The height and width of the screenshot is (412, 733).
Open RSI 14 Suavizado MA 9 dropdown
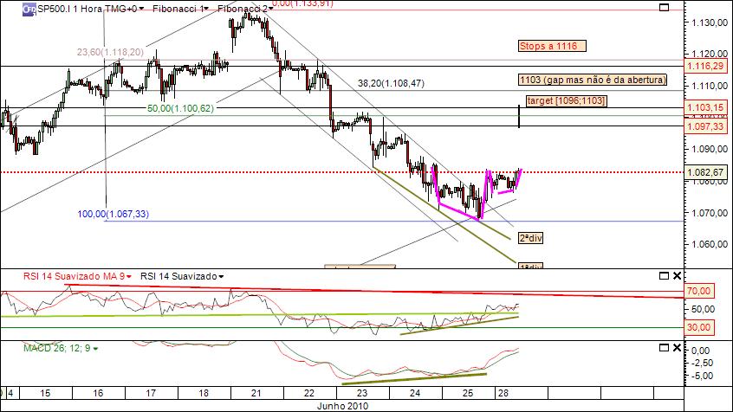tap(78, 276)
